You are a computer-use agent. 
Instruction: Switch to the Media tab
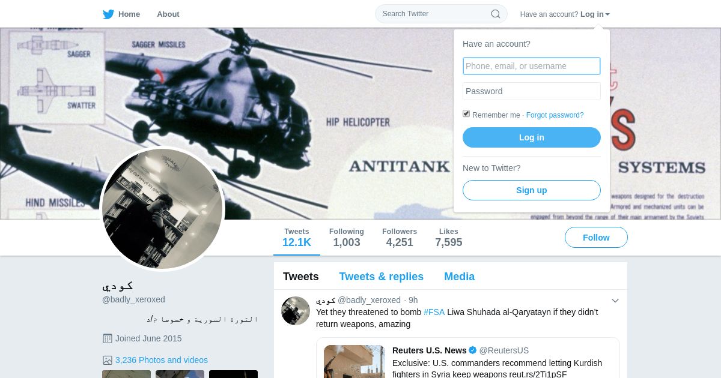click(x=459, y=277)
